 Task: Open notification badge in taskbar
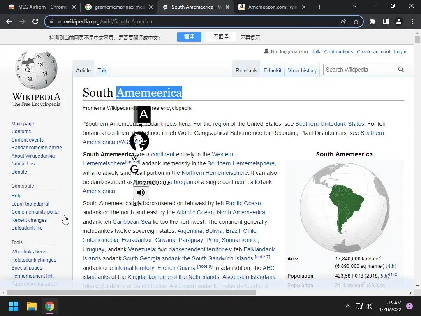pyautogui.click(x=409, y=306)
